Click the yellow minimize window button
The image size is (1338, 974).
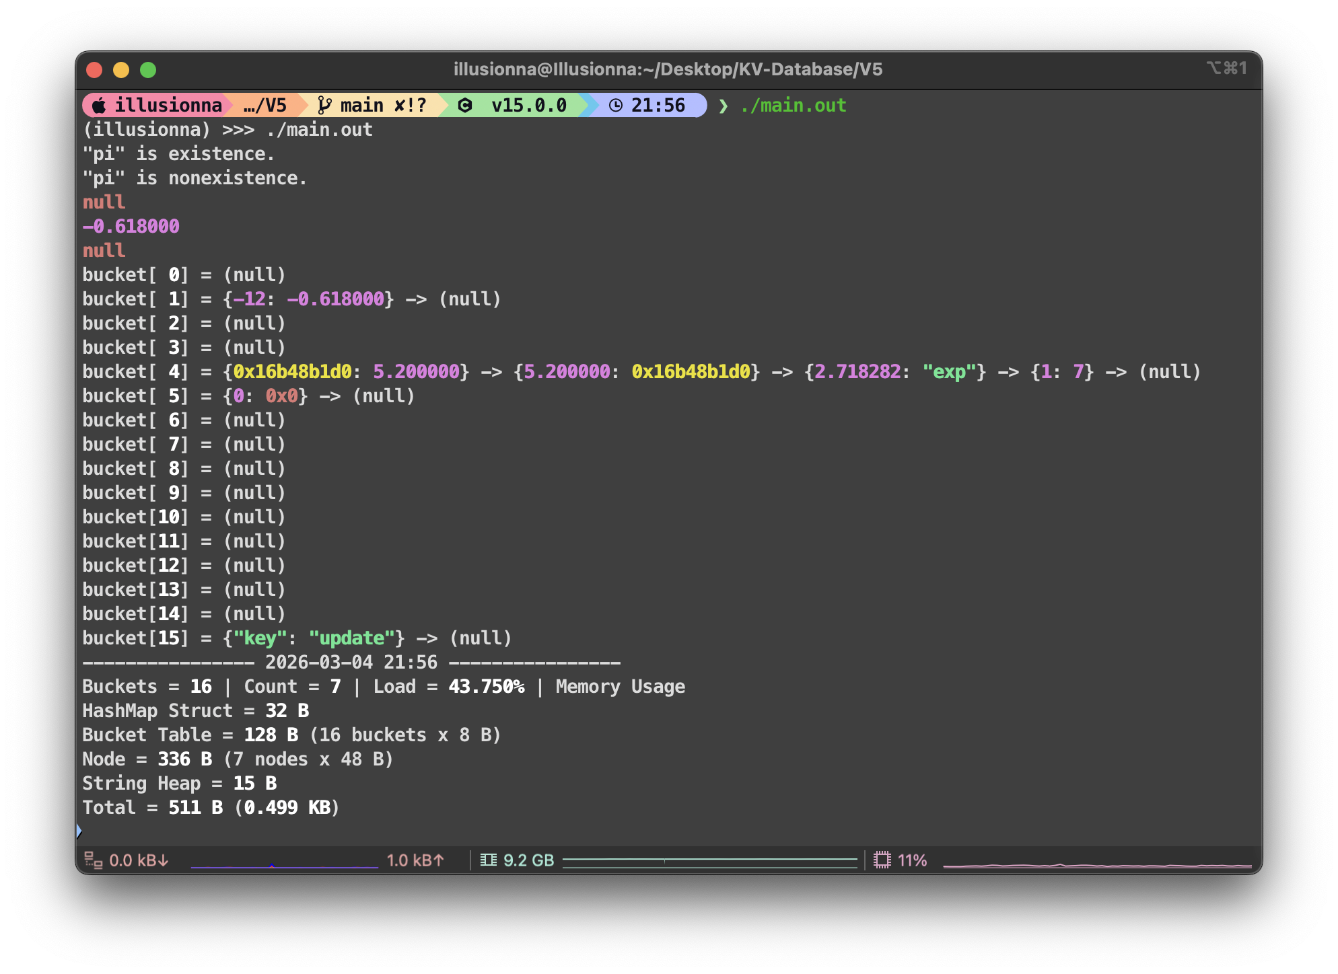(x=121, y=70)
